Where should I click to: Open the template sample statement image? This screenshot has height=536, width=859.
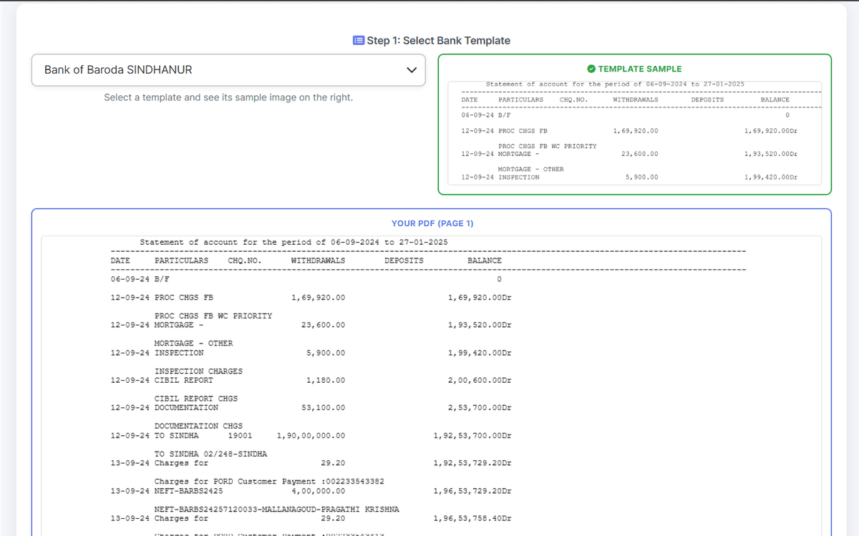coord(635,133)
